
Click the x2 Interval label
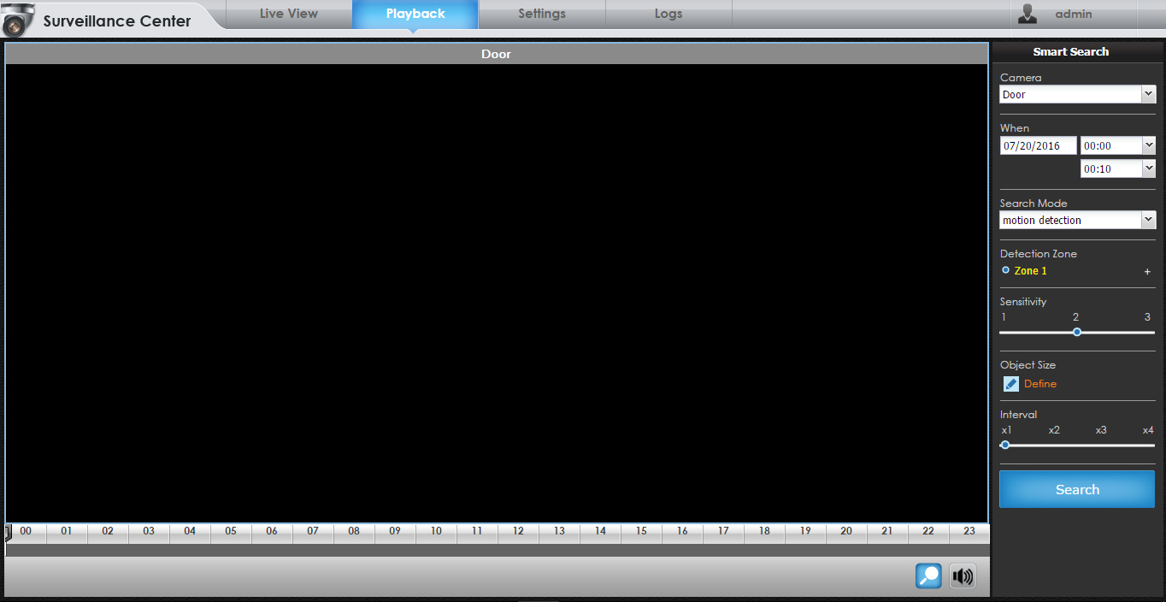(1054, 430)
